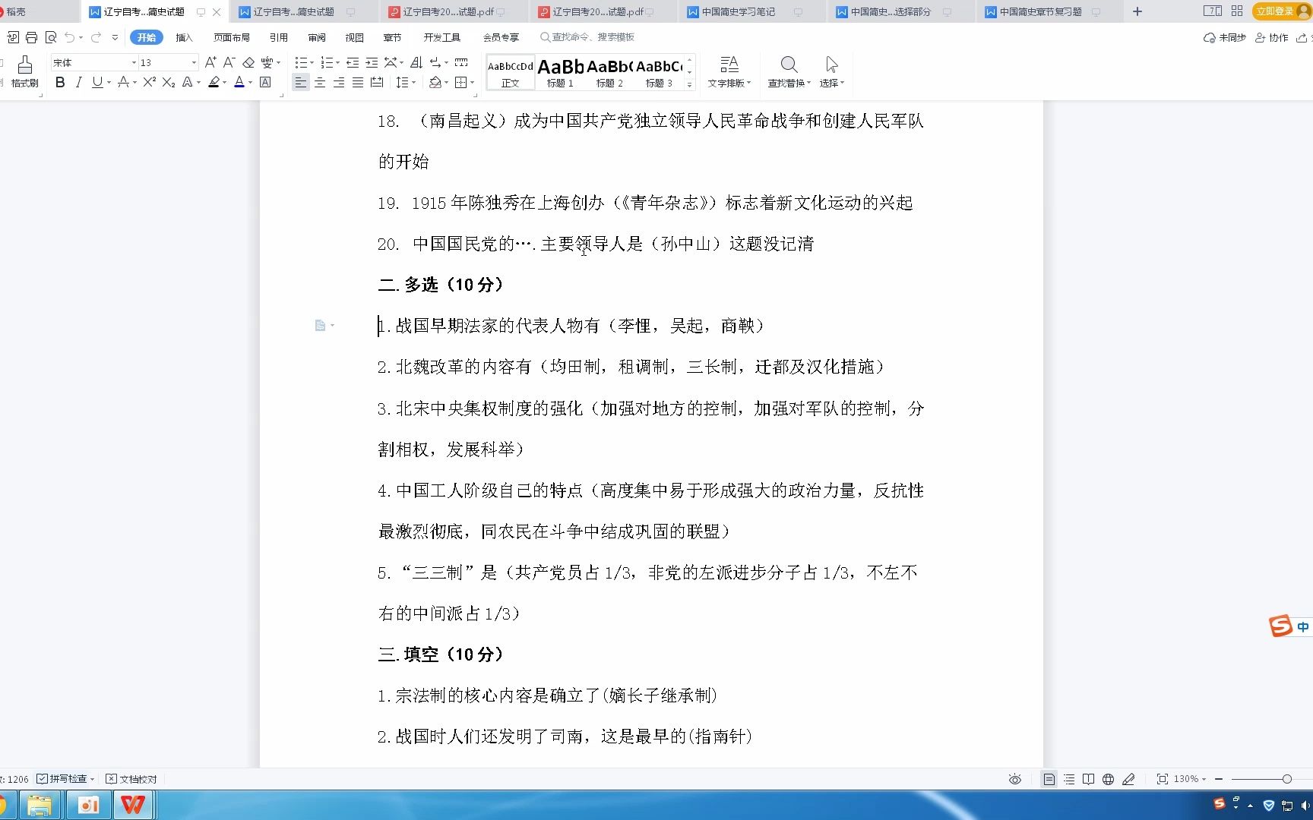Screen dimensions: 1313x820
Task: Enable right text alignment
Action: pyautogui.click(x=339, y=82)
